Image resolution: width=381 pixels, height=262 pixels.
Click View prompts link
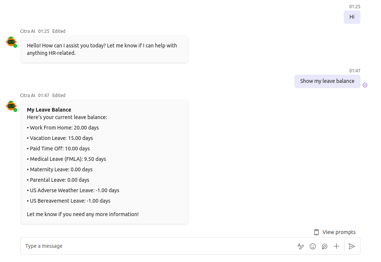339,232
